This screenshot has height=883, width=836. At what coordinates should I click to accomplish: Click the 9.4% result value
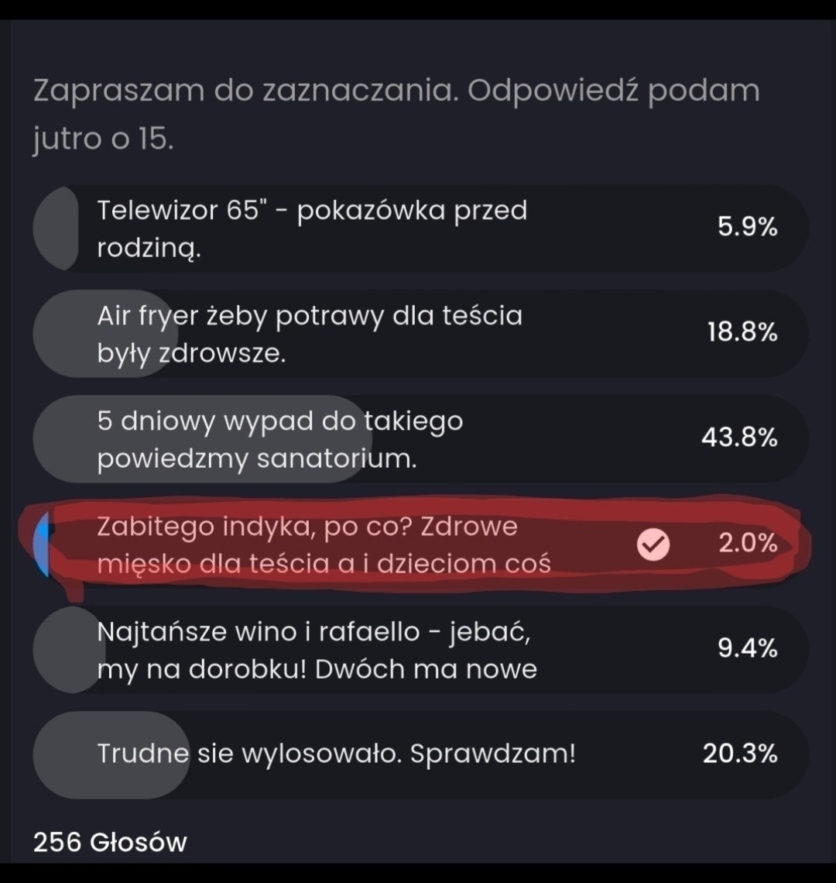pos(747,649)
